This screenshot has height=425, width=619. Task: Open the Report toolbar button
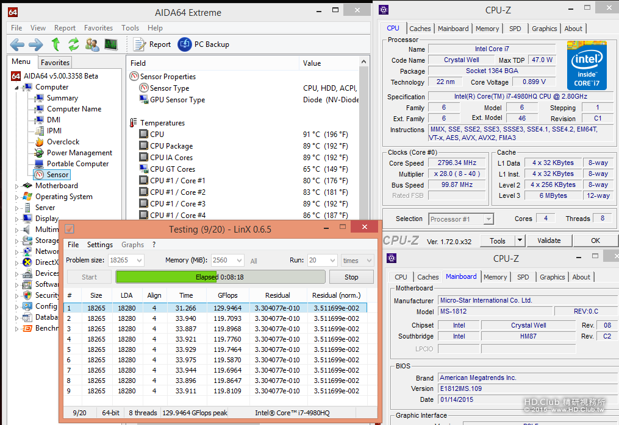152,44
